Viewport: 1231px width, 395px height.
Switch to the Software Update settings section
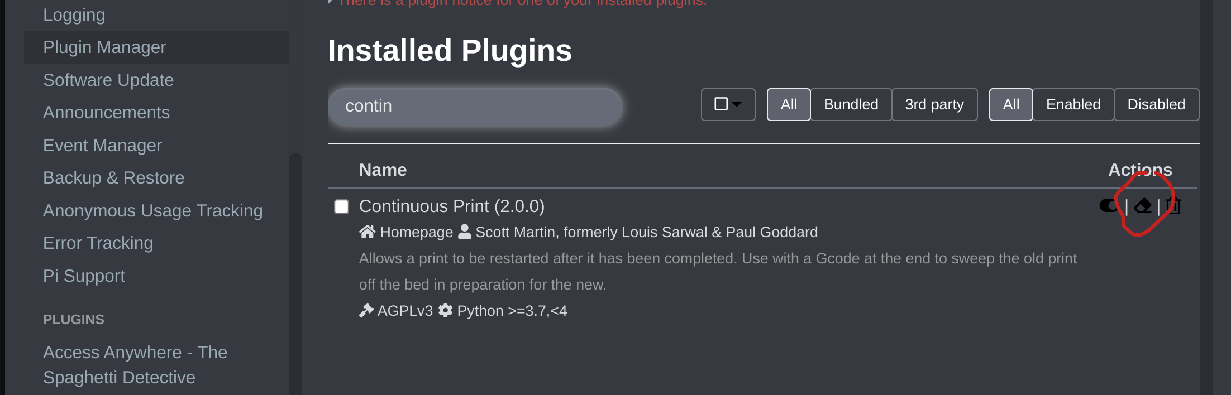108,79
